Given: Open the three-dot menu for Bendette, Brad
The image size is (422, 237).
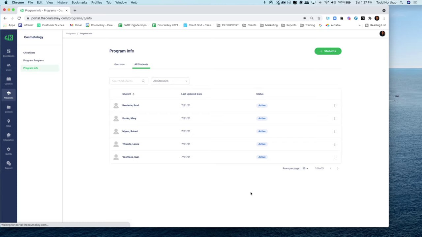Looking at the screenshot, I should tap(335, 106).
